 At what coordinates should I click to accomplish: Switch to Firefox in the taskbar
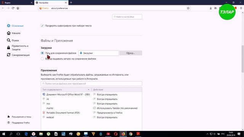point(123,134)
